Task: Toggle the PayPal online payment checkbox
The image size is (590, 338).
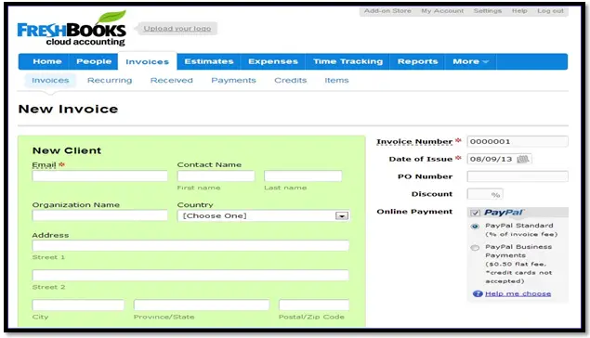Action: pyautogui.click(x=475, y=213)
